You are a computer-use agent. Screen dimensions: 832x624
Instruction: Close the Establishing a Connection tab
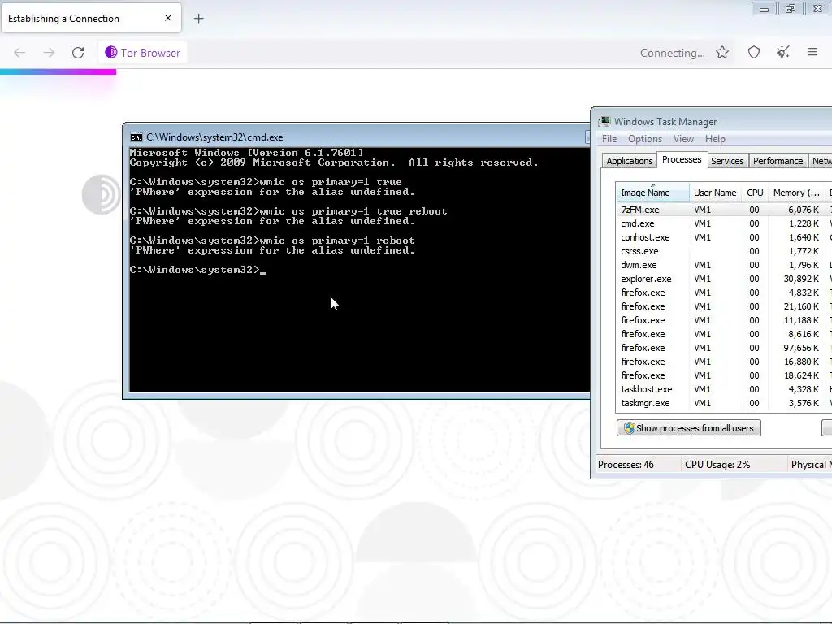pyautogui.click(x=168, y=18)
